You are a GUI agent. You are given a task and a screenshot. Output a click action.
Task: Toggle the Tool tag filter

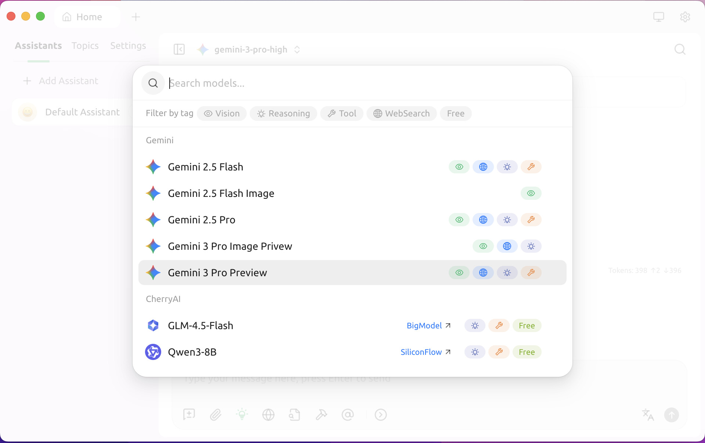(342, 114)
